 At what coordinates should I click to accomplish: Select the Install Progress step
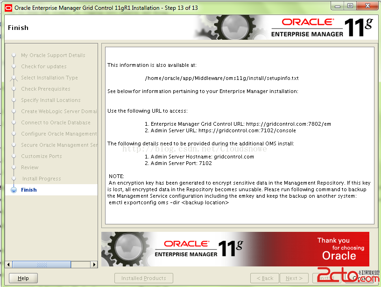(x=42, y=179)
